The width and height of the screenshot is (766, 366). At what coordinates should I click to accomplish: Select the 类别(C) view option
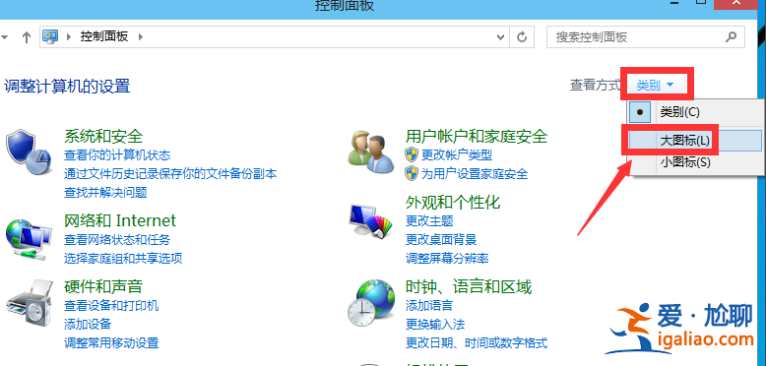695,112
